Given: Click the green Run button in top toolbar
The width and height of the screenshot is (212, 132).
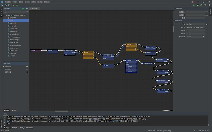Looking at the screenshot, I should pyautogui.click(x=194, y=5).
